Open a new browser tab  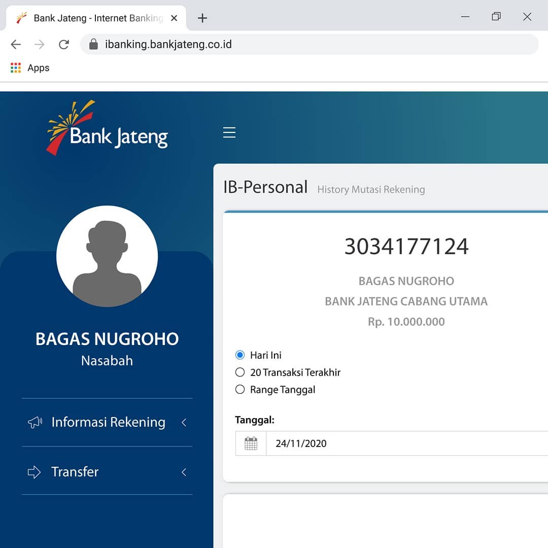[x=202, y=18]
